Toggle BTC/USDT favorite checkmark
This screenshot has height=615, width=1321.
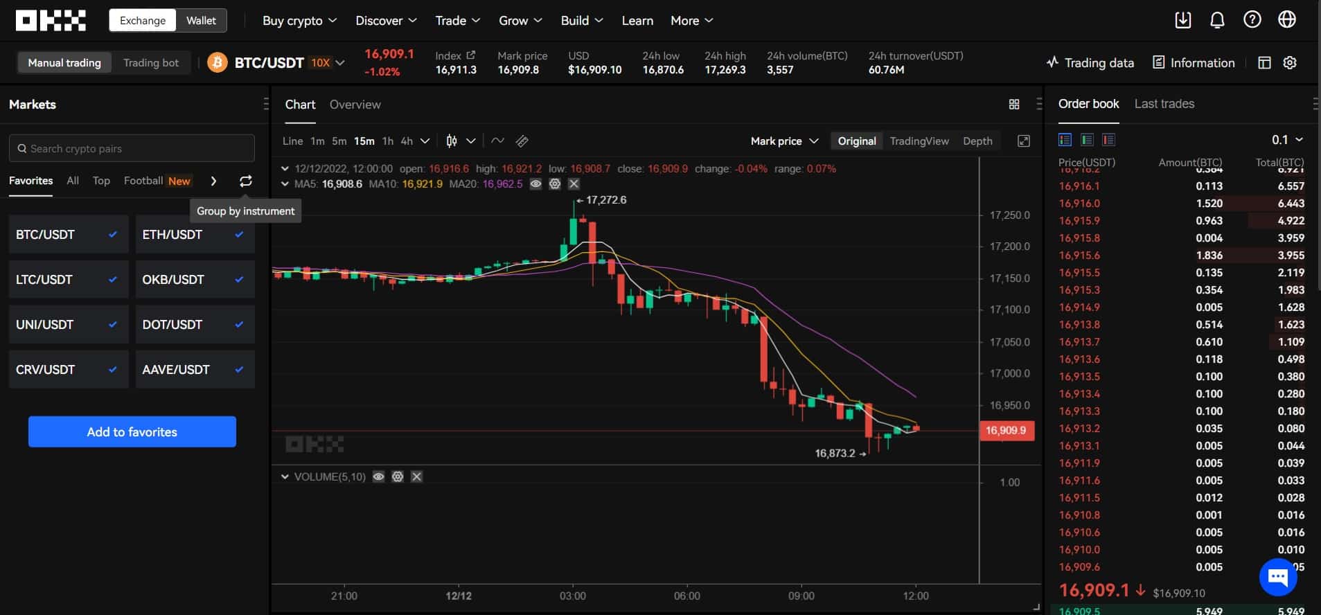coord(113,235)
